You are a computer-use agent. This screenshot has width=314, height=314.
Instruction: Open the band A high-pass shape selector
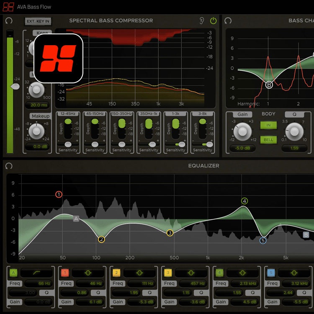(x=36, y=273)
